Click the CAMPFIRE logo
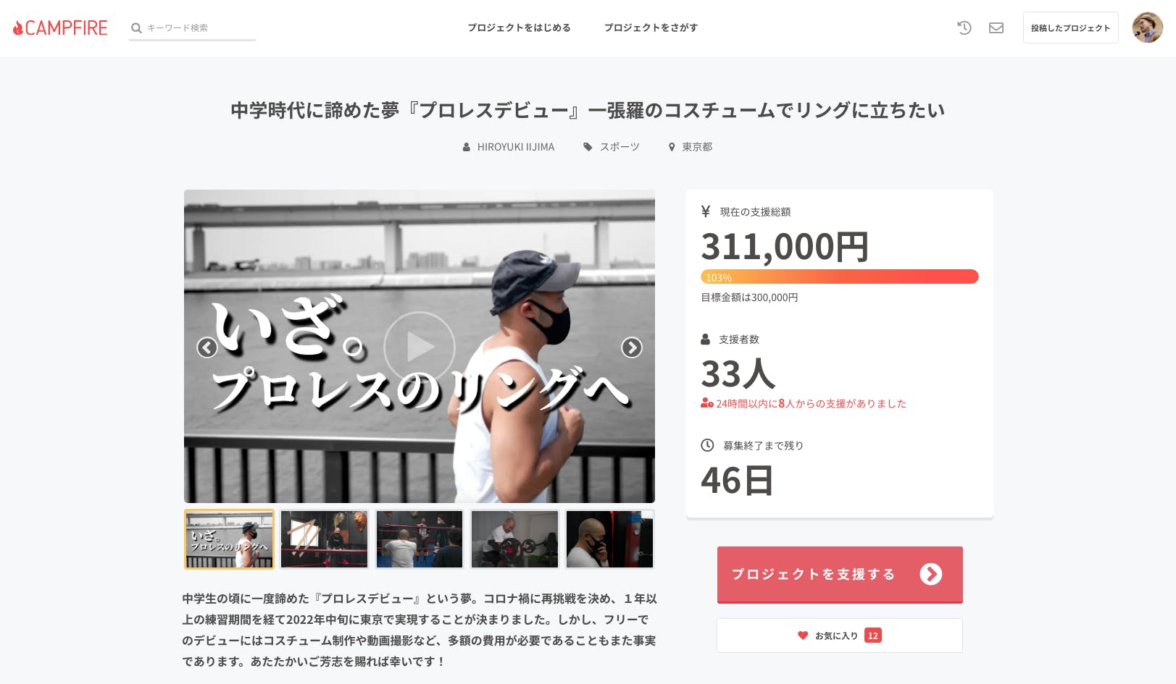 pos(60,28)
